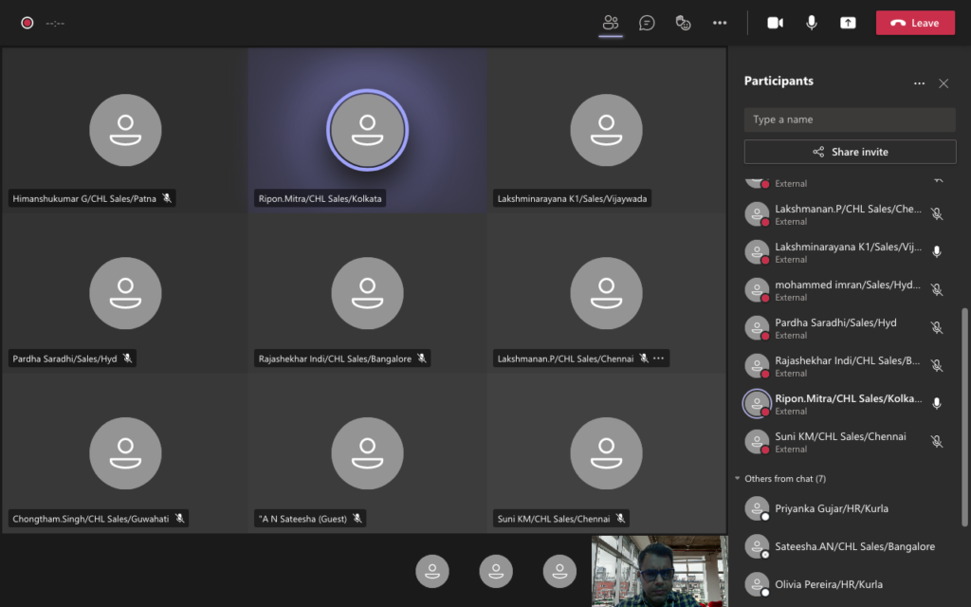Toggle the camera on or off
Image resolution: width=971 pixels, height=607 pixels.
pos(775,23)
